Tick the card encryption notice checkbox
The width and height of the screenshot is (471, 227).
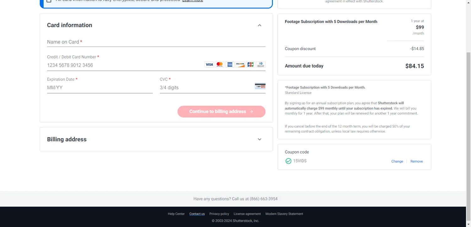(49, 1)
